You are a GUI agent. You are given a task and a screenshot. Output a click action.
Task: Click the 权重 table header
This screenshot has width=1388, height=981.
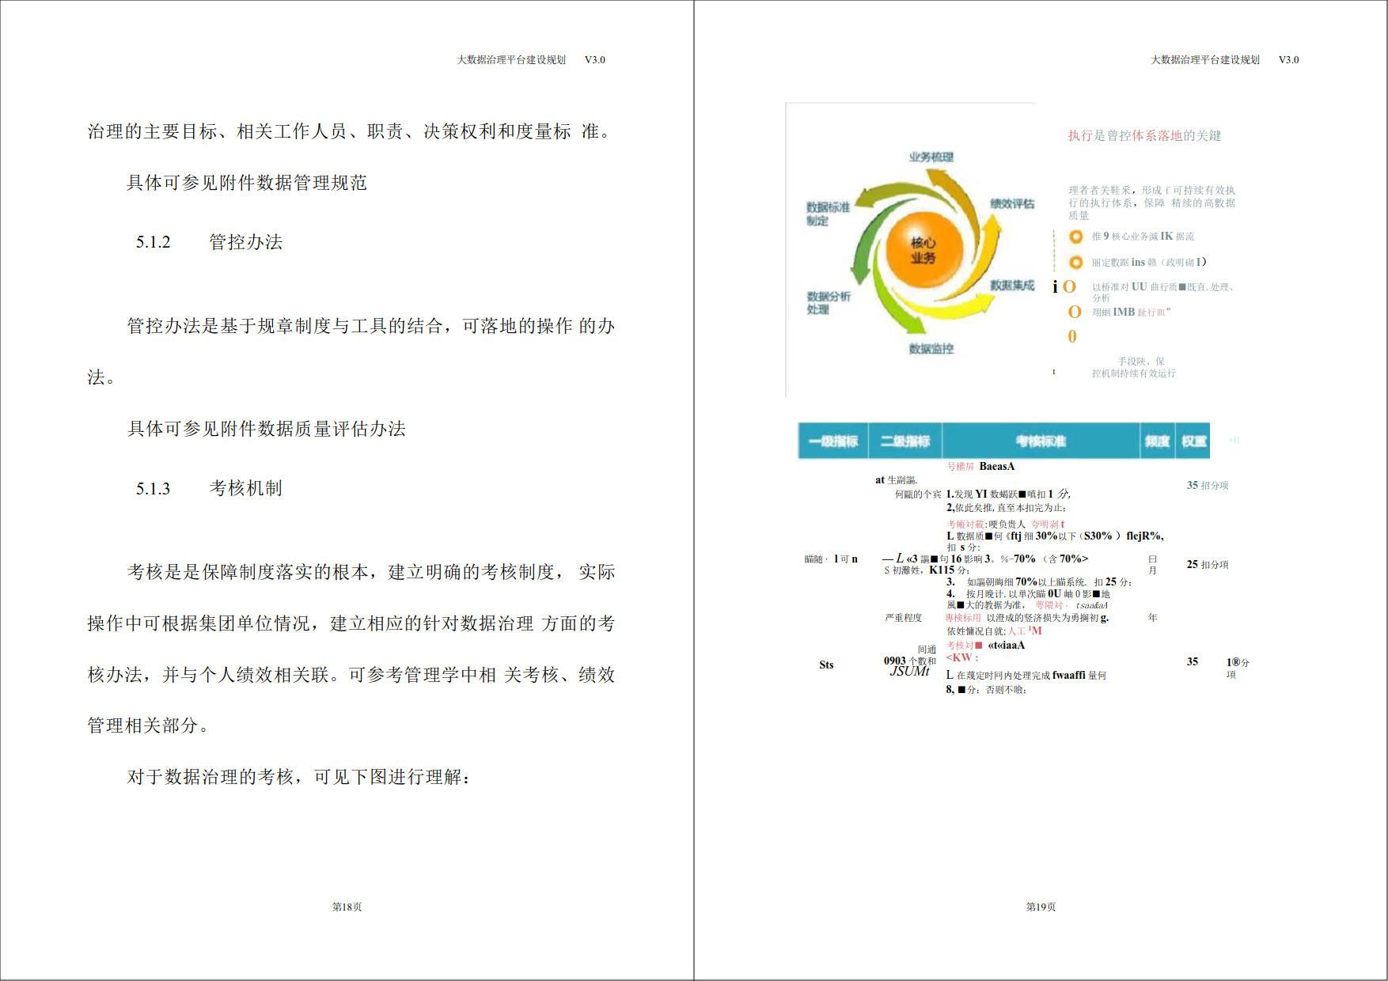tap(1193, 441)
